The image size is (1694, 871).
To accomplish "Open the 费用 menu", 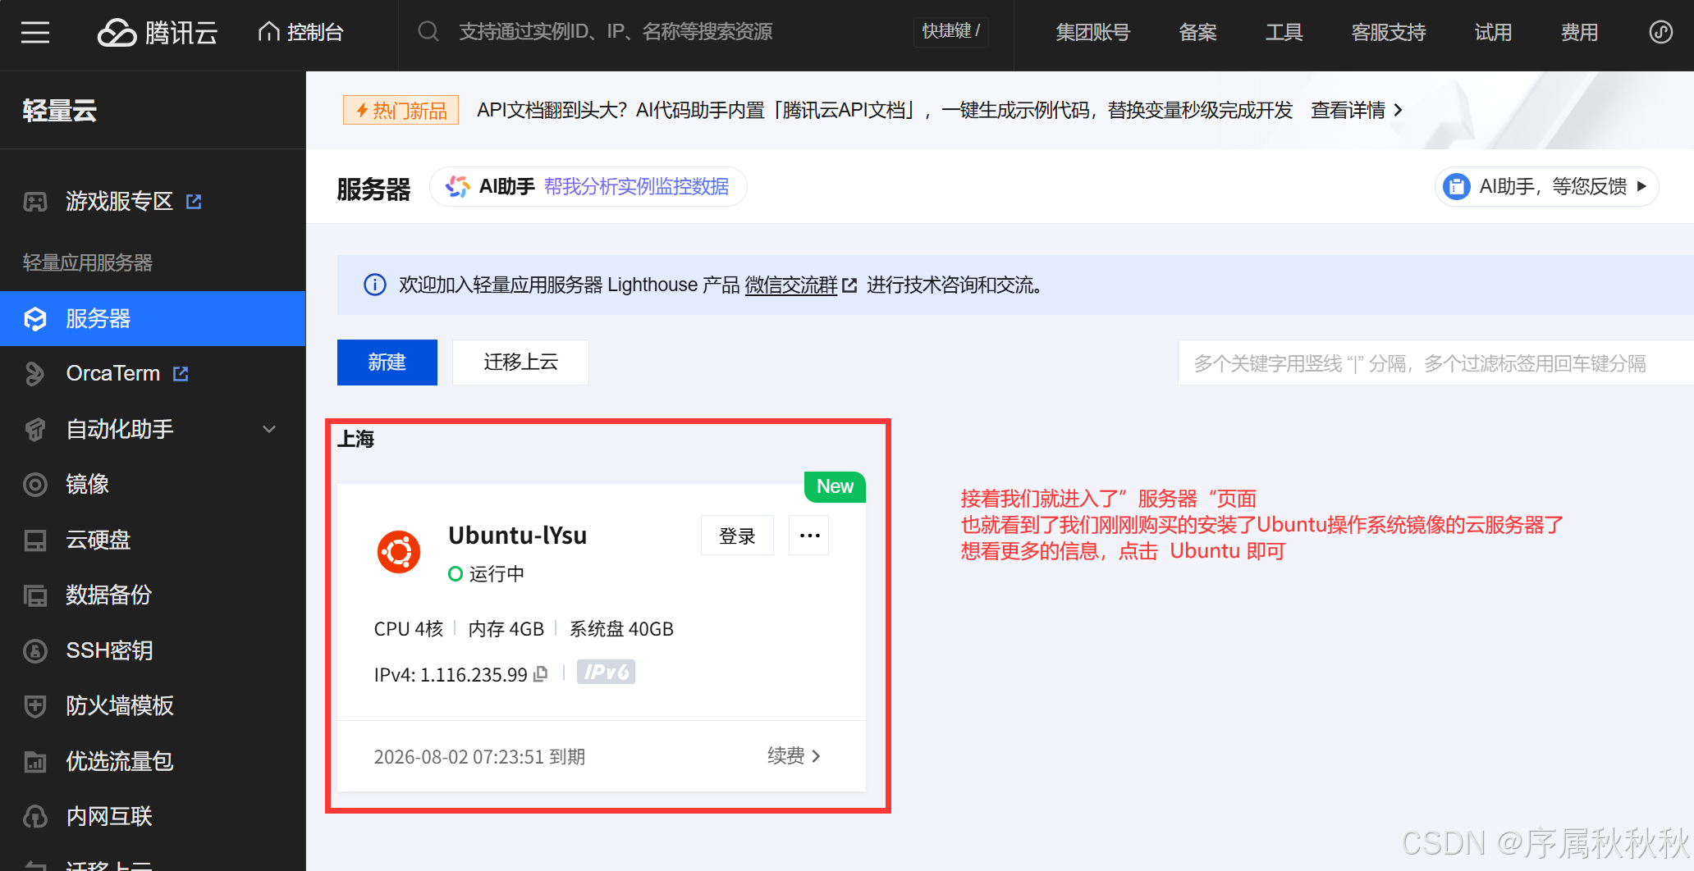I will pos(1580,33).
